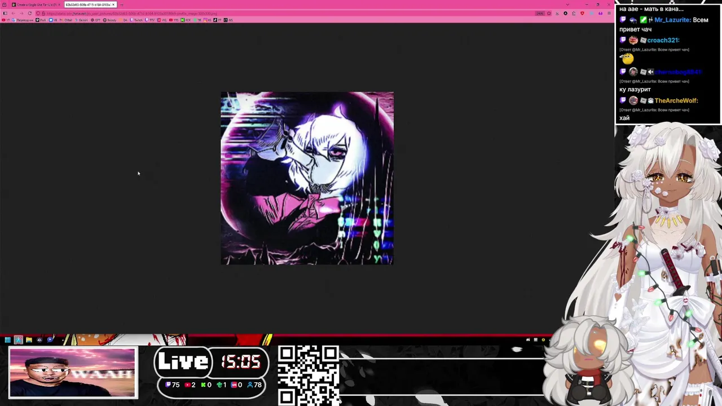Open the NS bookmark
This screenshot has width=722, height=406.
[x=229, y=20]
